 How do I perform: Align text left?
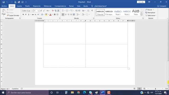click(x=63, y=15)
